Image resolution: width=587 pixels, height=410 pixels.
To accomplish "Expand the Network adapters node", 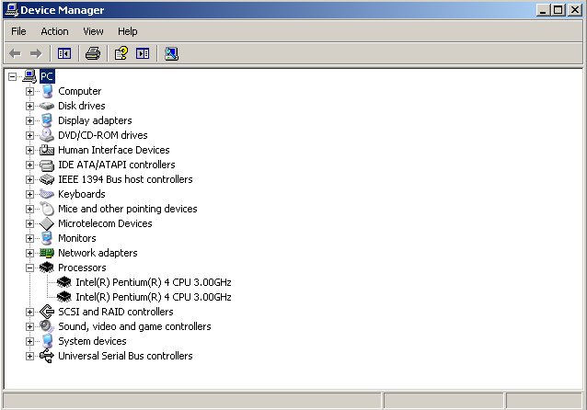I will [x=29, y=253].
